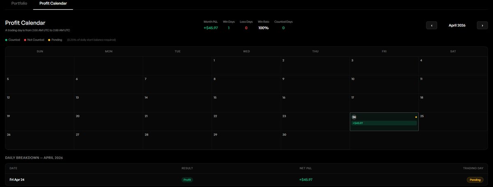Click the April 2026 month label
The image size is (493, 187).
(457, 25)
